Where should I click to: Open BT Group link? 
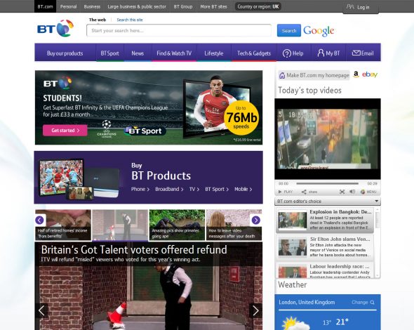[183, 6]
